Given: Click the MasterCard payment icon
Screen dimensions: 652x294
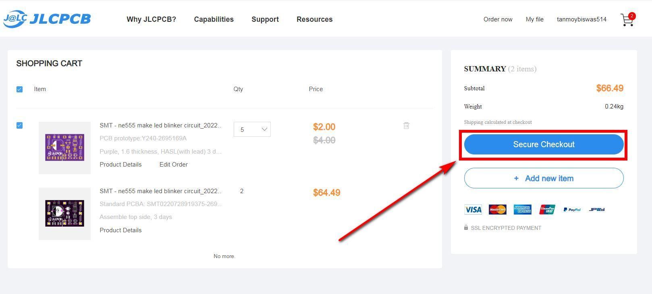Looking at the screenshot, I should (498, 209).
